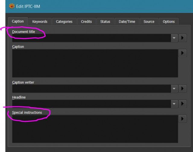Expand the Caption writer dropdown
This screenshot has height=152, width=193.
point(174,88)
